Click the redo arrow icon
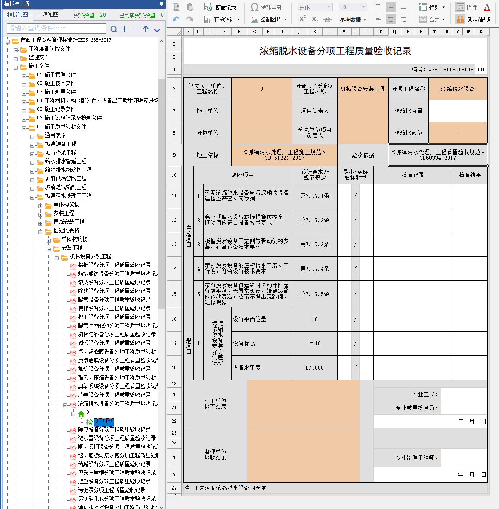499x509 pixels. point(190,19)
